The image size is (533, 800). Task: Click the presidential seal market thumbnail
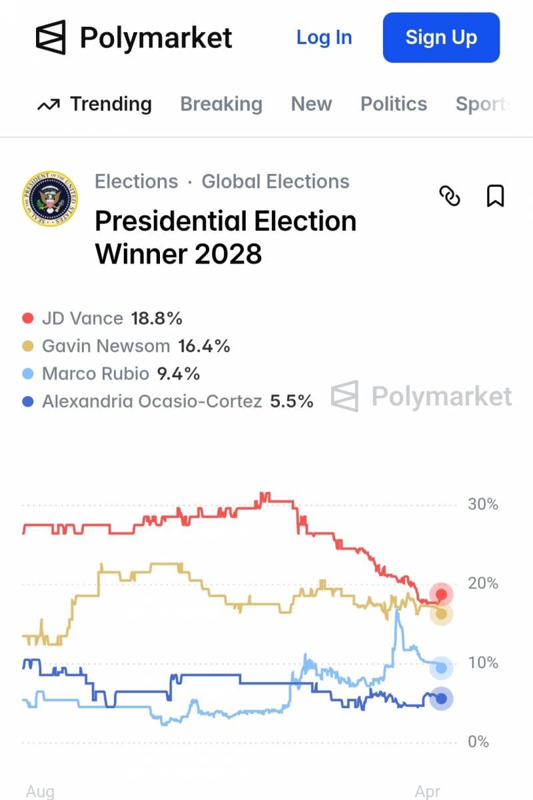[x=50, y=198]
